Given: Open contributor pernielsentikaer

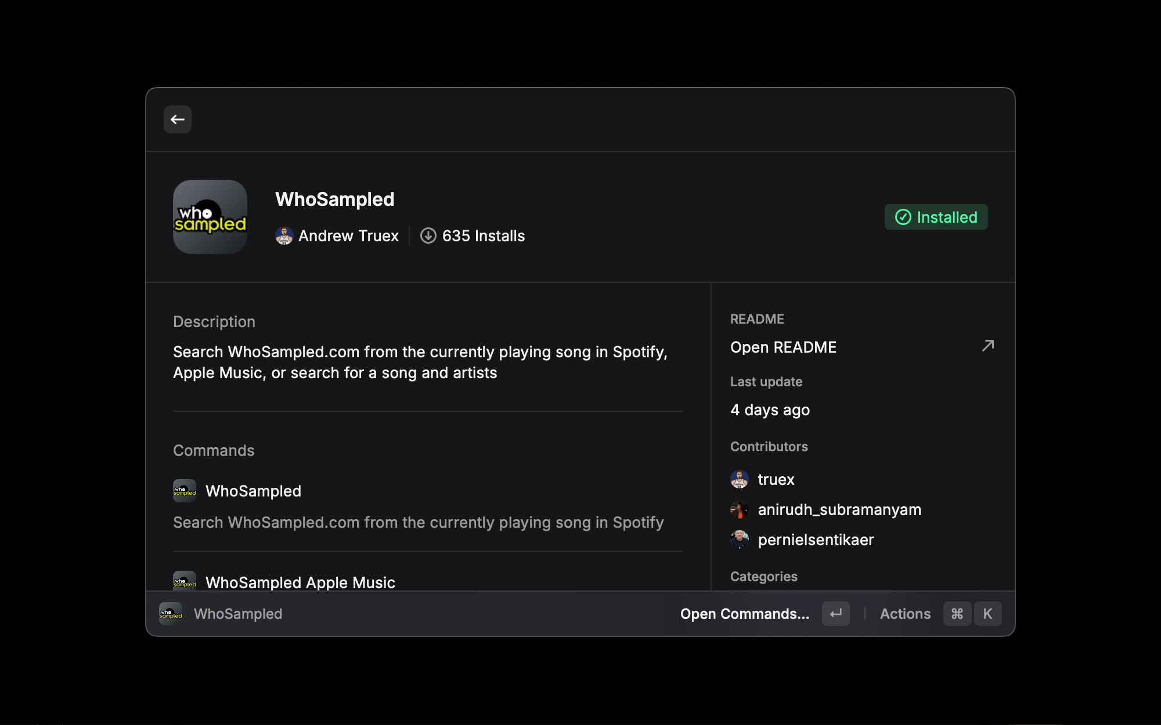Looking at the screenshot, I should [x=816, y=540].
